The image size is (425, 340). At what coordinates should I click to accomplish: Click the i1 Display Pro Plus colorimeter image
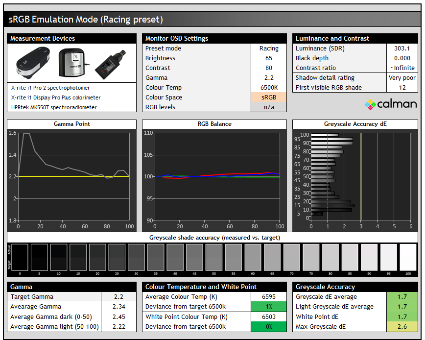click(72, 63)
